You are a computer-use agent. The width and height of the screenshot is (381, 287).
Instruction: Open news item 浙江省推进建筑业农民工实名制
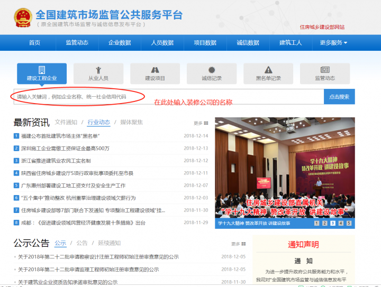(x=56, y=161)
